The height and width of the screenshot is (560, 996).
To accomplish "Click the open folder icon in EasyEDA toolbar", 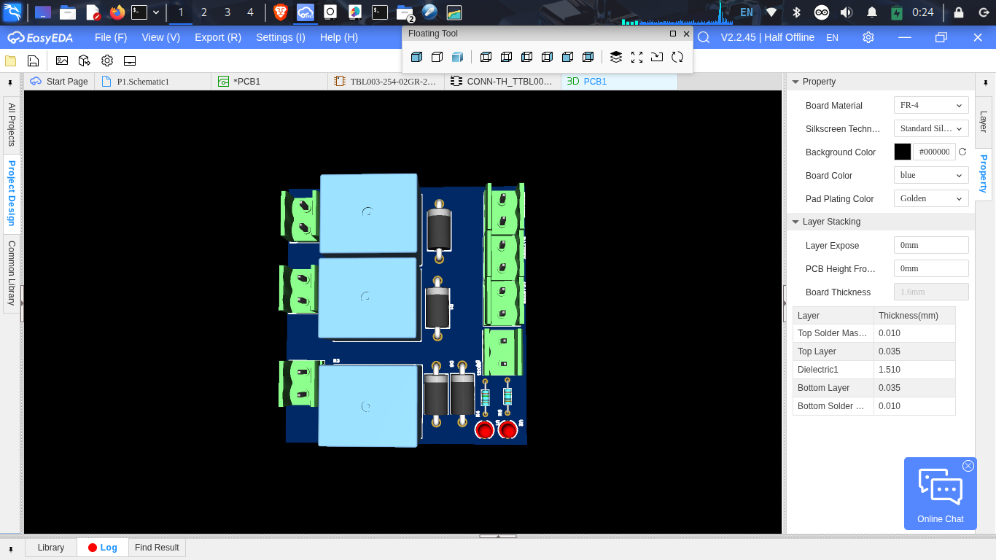I will (11, 61).
